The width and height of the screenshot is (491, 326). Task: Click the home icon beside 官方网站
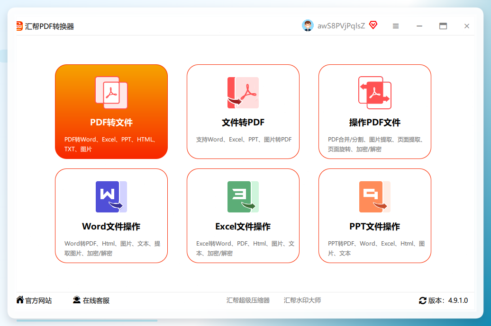click(x=20, y=300)
